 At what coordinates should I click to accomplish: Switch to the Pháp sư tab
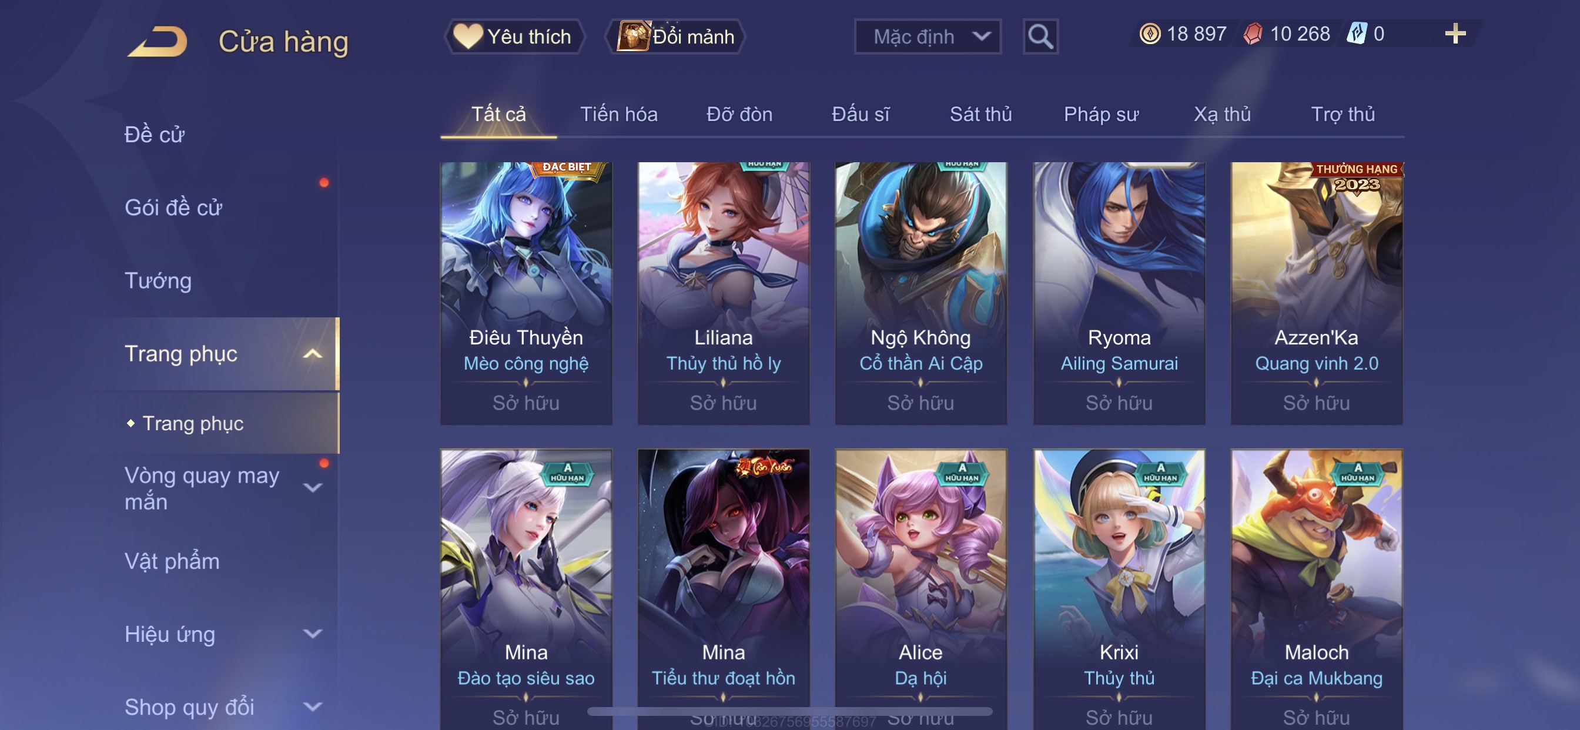click(x=1101, y=114)
